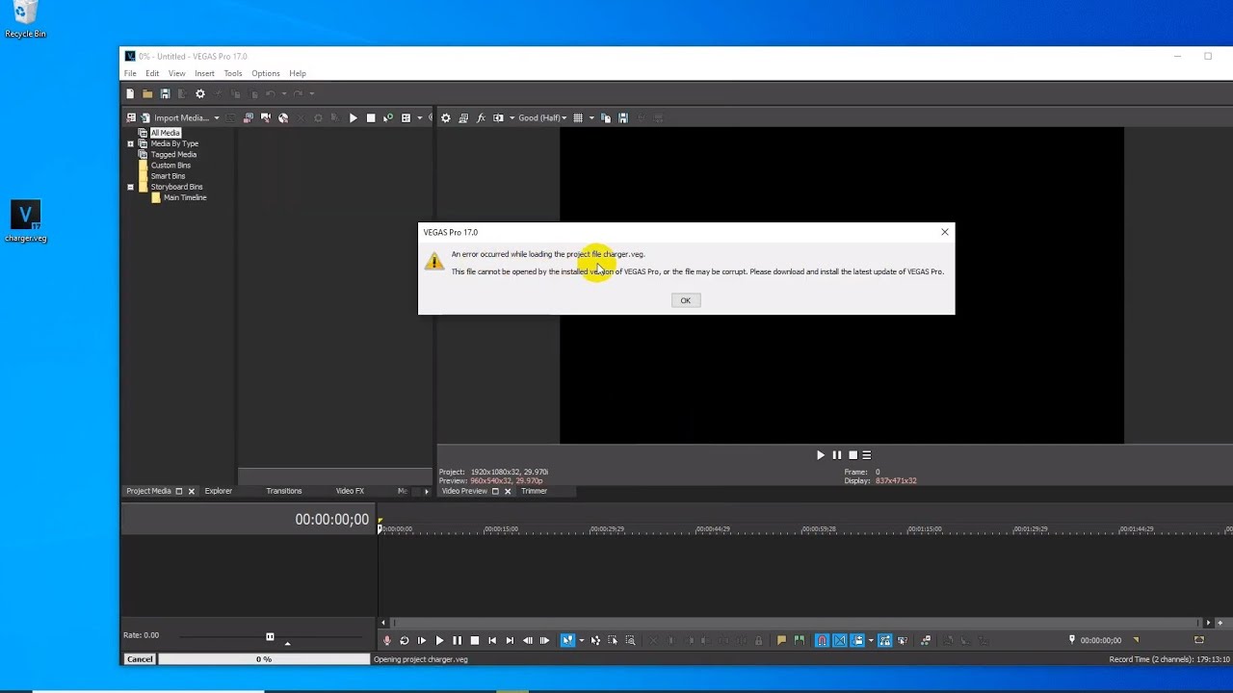Close the VEGAS Pro 17.0 error dialog

click(x=945, y=232)
